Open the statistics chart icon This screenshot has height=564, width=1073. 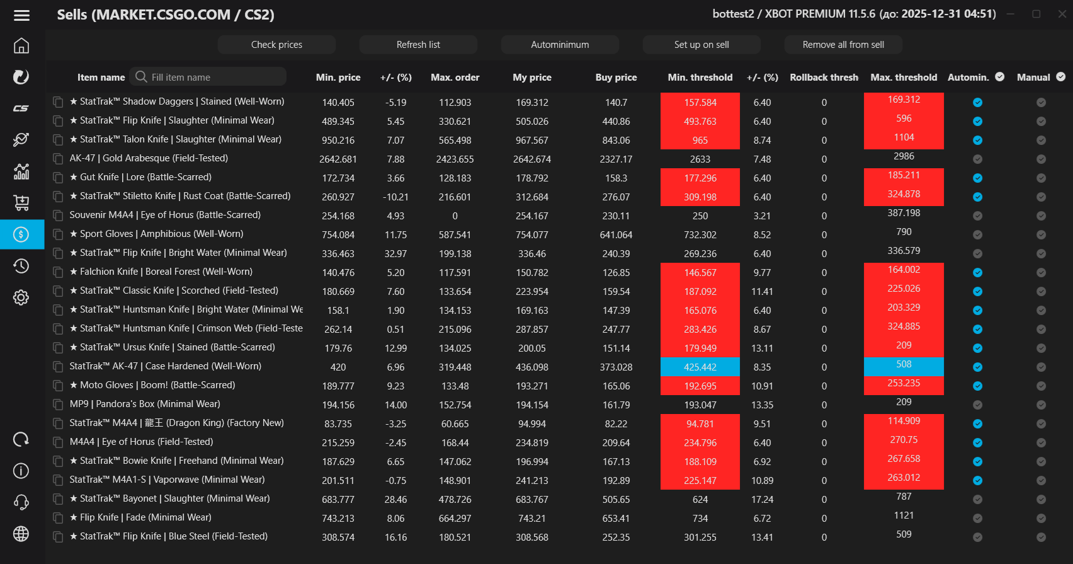(21, 171)
